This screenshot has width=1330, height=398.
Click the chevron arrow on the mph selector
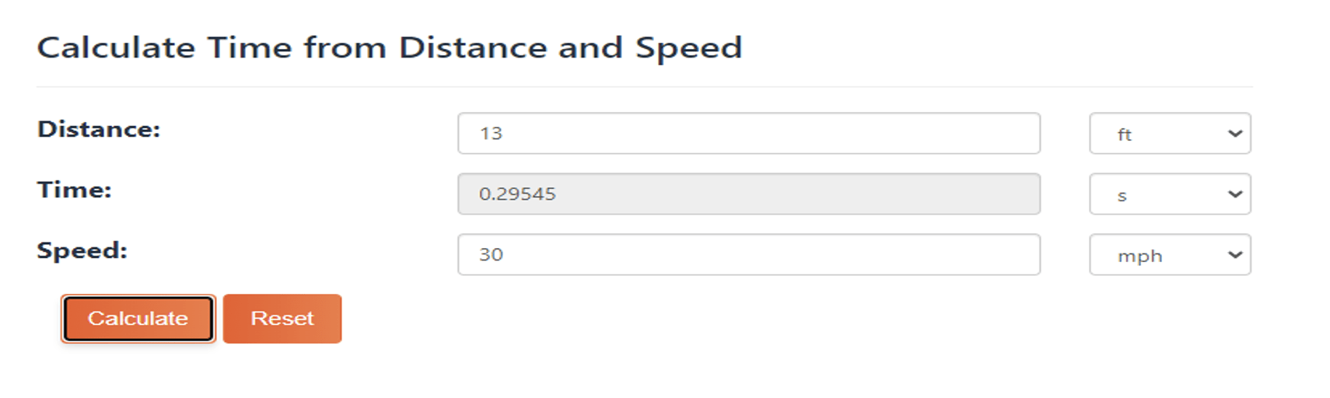(x=1234, y=255)
